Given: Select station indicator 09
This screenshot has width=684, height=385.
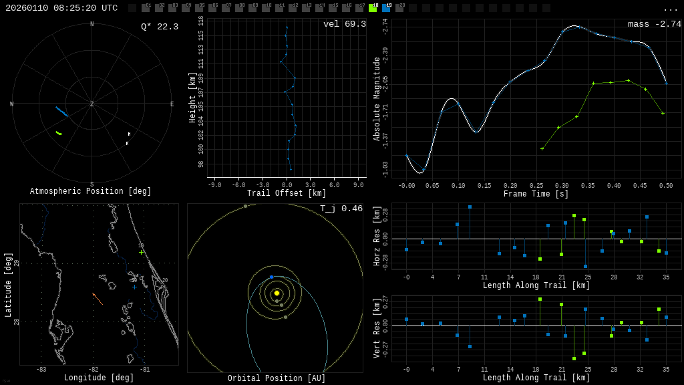Looking at the screenshot, I should click(x=252, y=8).
